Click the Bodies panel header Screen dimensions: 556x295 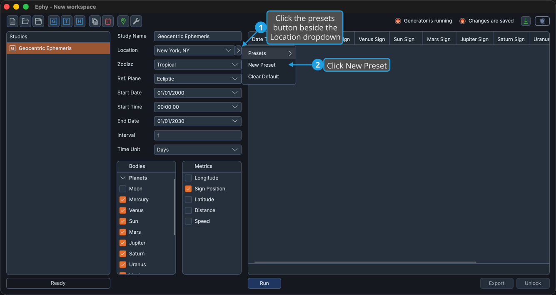tap(146, 166)
